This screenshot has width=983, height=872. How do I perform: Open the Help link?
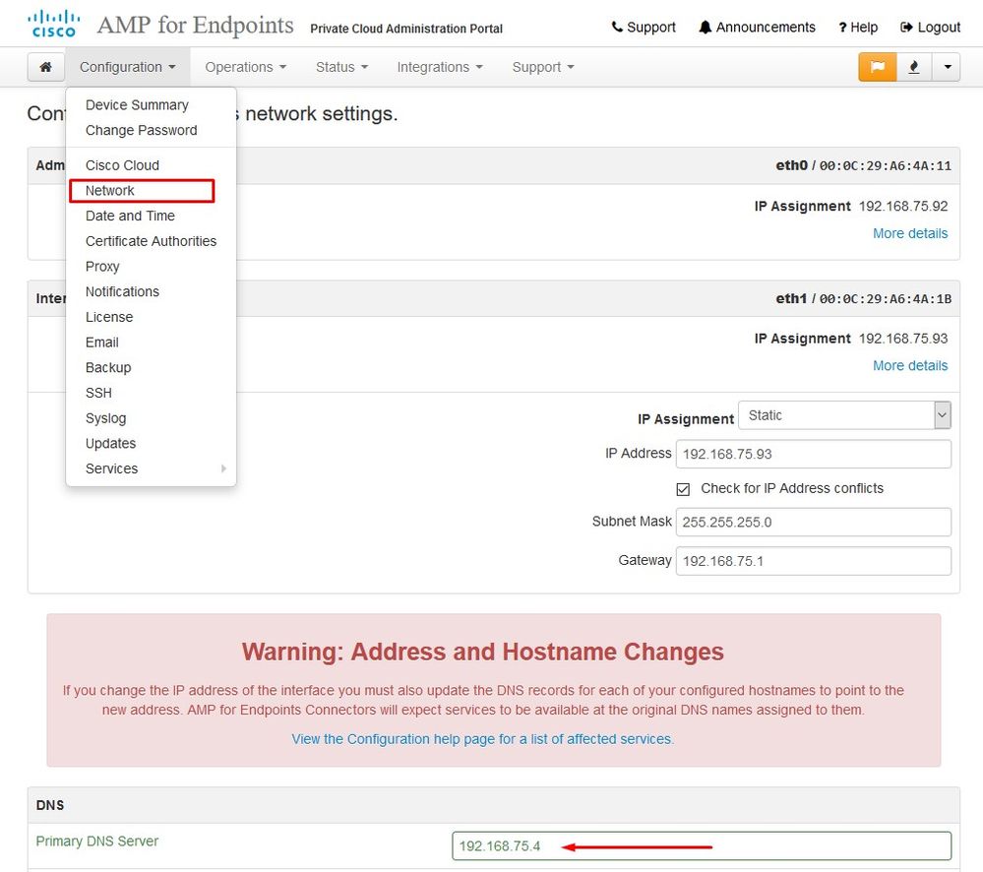tap(858, 27)
